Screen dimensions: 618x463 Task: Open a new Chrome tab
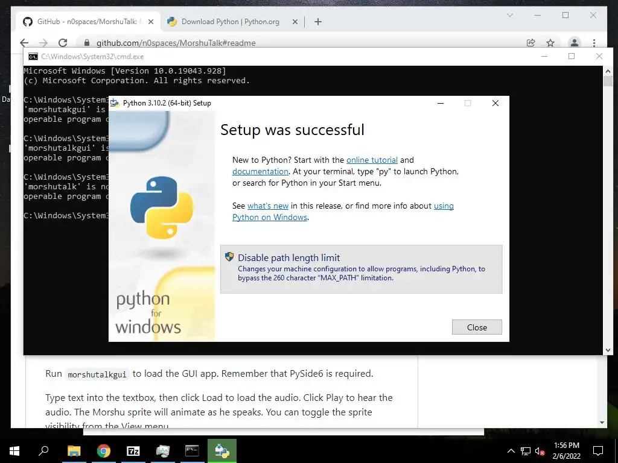click(318, 22)
